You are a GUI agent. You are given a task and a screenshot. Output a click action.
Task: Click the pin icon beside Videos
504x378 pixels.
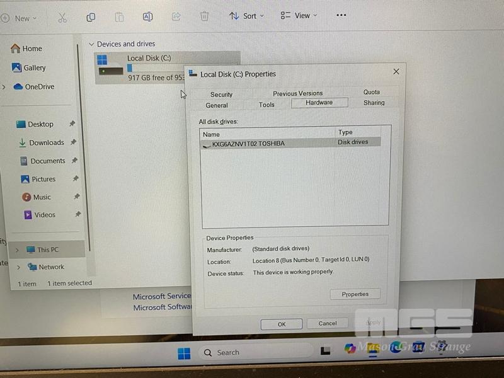coord(78,214)
